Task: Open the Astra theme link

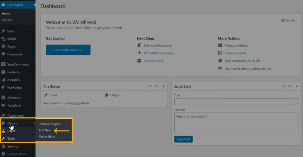Action: click(77, 103)
